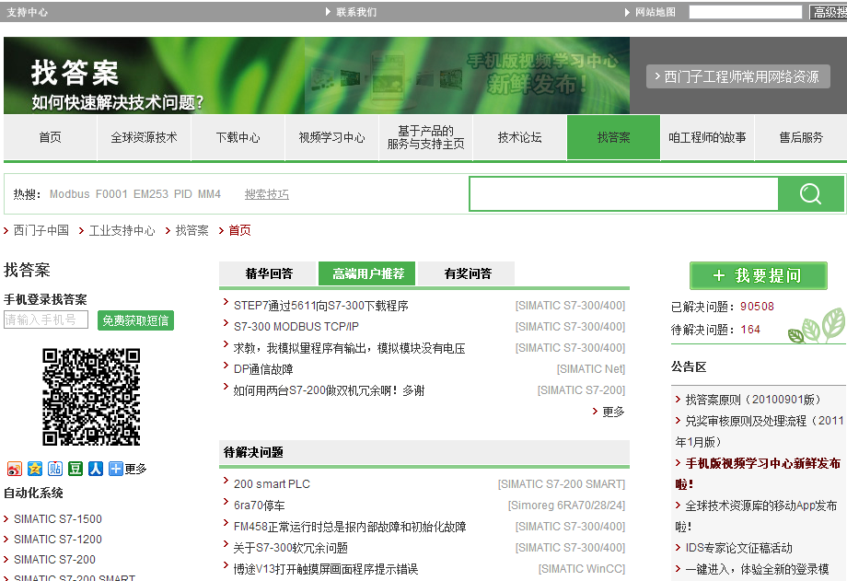Open Sina Weibo share icon
Image resolution: width=847 pixels, height=581 pixels.
point(15,469)
